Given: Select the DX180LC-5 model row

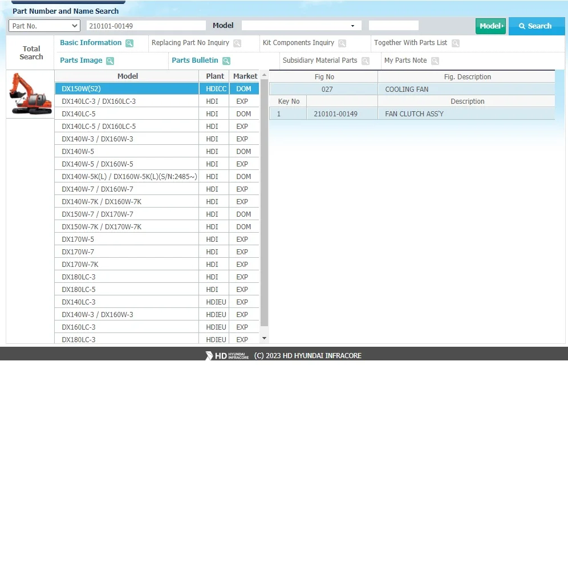Looking at the screenshot, I should coord(157,290).
